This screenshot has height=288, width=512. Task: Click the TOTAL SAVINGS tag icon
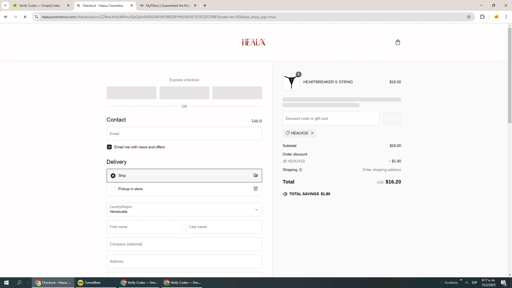coord(285,194)
